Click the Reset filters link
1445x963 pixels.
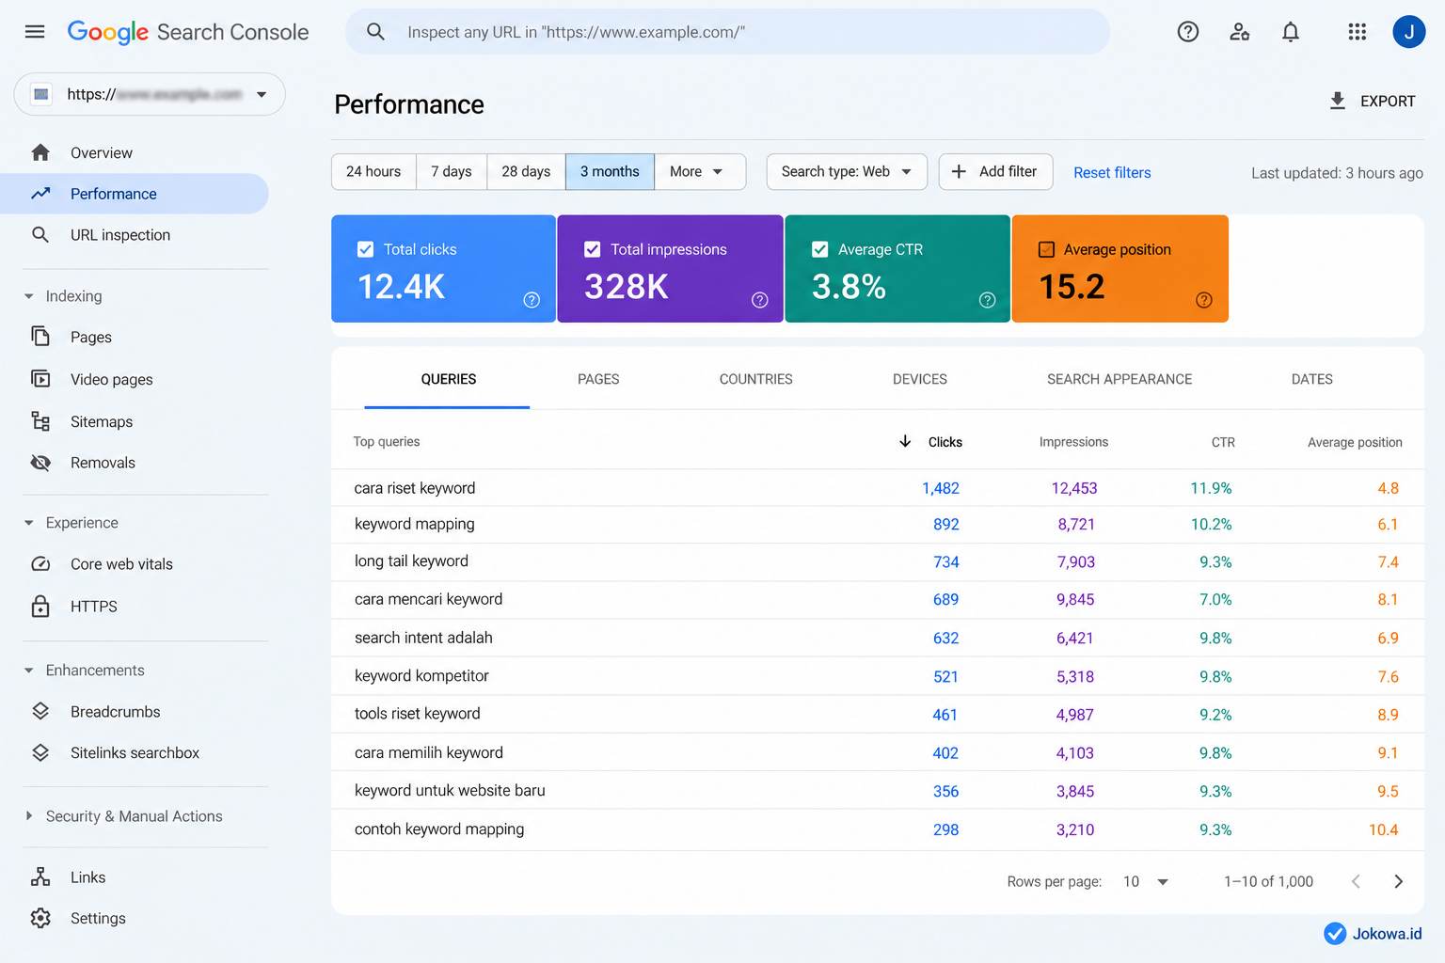pos(1112,172)
